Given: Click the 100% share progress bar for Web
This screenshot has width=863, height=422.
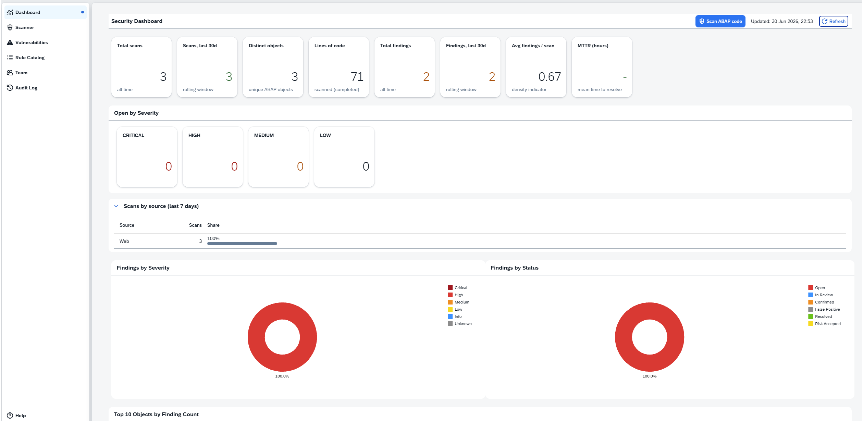Looking at the screenshot, I should [242, 244].
